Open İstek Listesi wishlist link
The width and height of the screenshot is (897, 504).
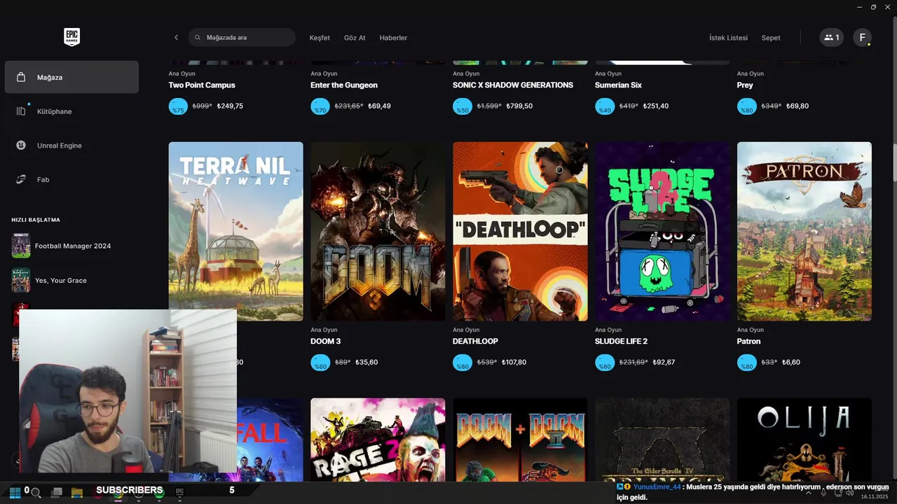(728, 38)
